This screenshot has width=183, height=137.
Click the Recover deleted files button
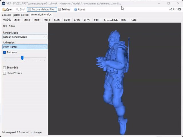click(42, 9)
